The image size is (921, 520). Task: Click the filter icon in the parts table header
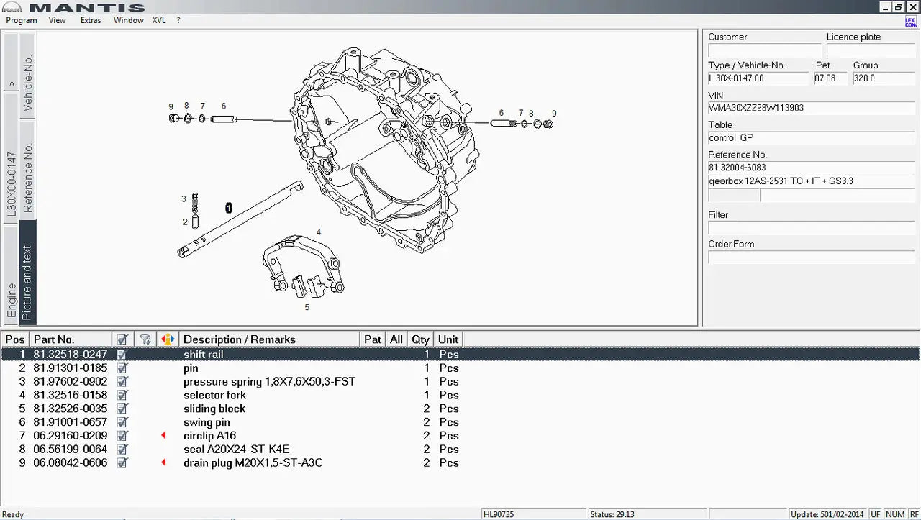[145, 339]
